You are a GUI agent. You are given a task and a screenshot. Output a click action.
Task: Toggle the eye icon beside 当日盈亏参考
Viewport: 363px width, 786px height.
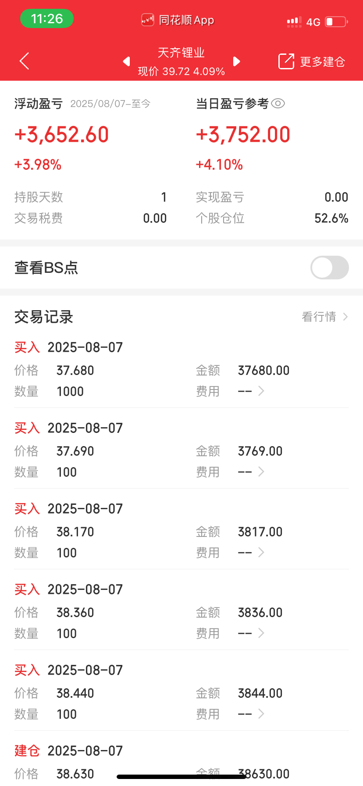click(278, 104)
